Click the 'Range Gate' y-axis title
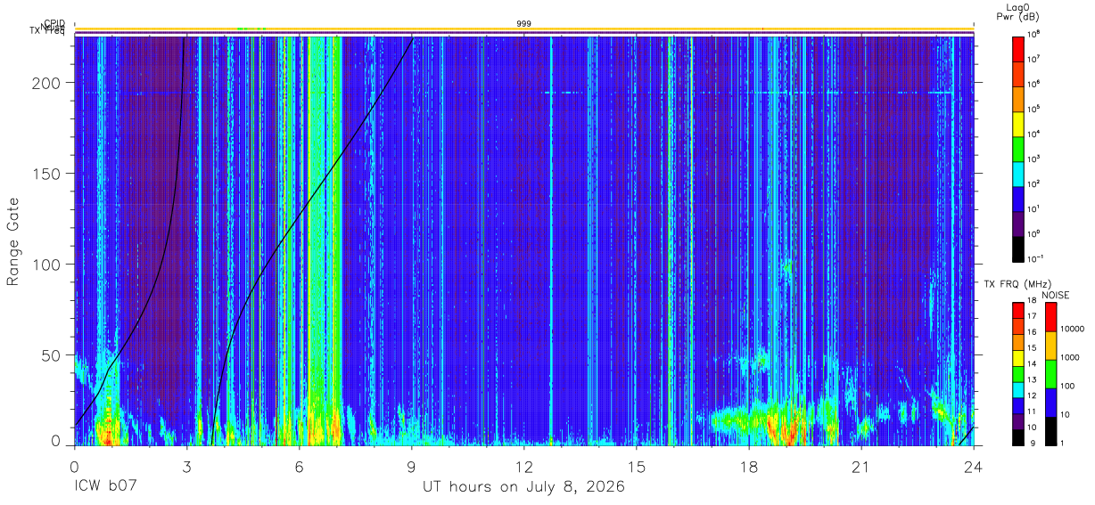The image size is (1095, 505). point(14,241)
